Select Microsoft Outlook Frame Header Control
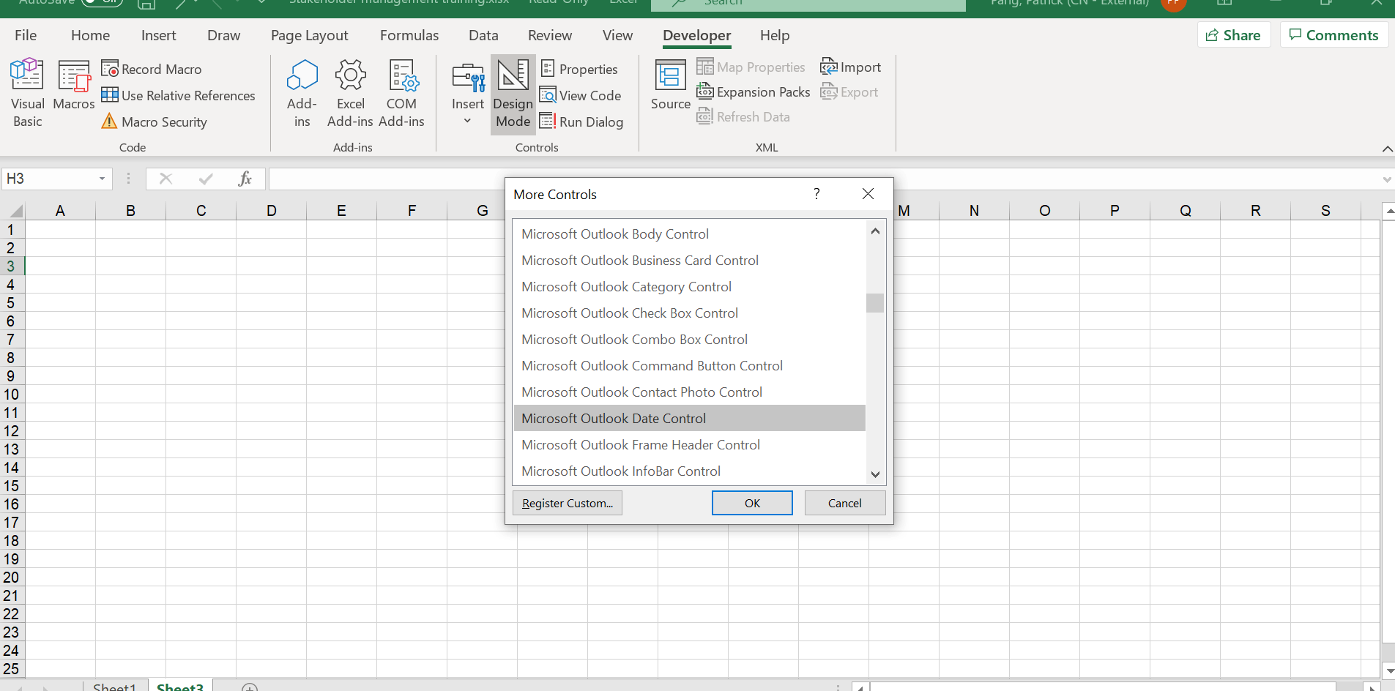The image size is (1395, 691). [690, 445]
